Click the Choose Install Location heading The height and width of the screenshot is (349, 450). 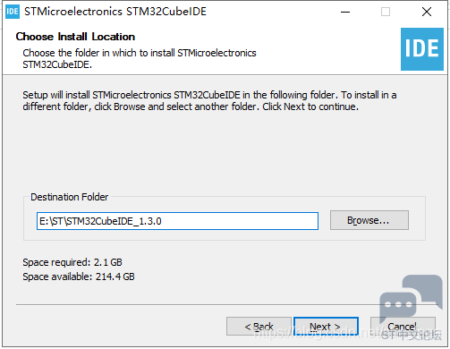pos(75,37)
